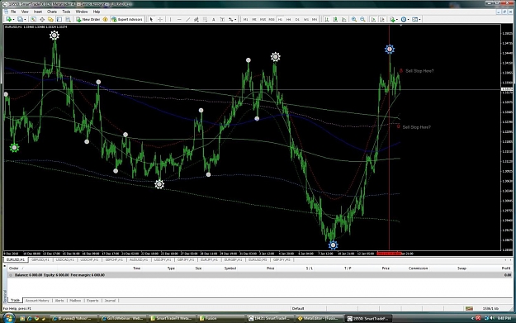The image size is (516, 323).
Task: Switch to USDCAD,H1 chart tab
Action: coord(65,259)
